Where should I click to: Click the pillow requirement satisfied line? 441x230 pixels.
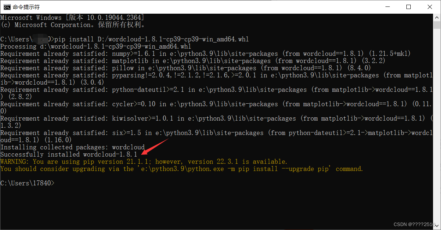[x=186, y=68]
